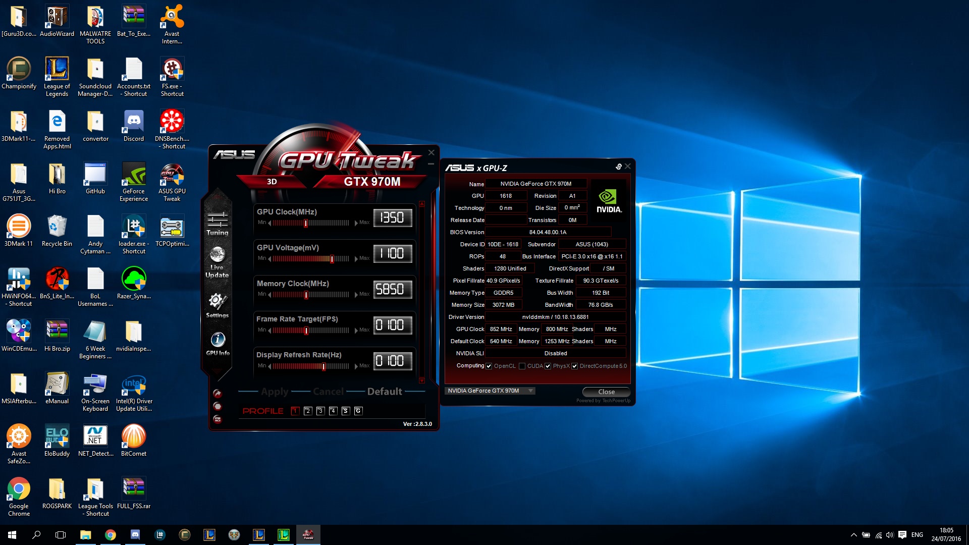Open TCPOptimizer desktop icon

[x=172, y=231]
